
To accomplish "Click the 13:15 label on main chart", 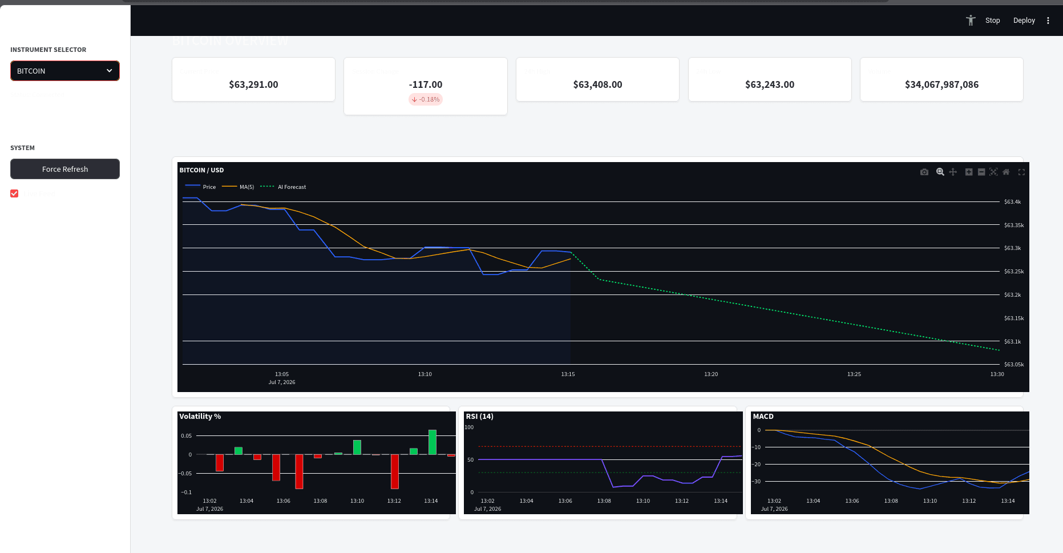I will (x=568, y=374).
